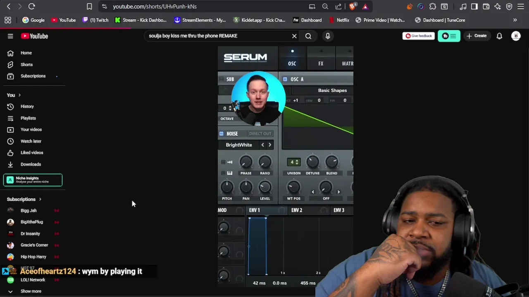The width and height of the screenshot is (529, 297).
Task: Toggle the SUB oscillator enable switch
Action: point(222,79)
